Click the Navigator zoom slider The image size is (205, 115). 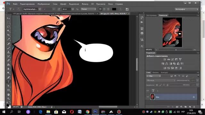click(x=176, y=50)
